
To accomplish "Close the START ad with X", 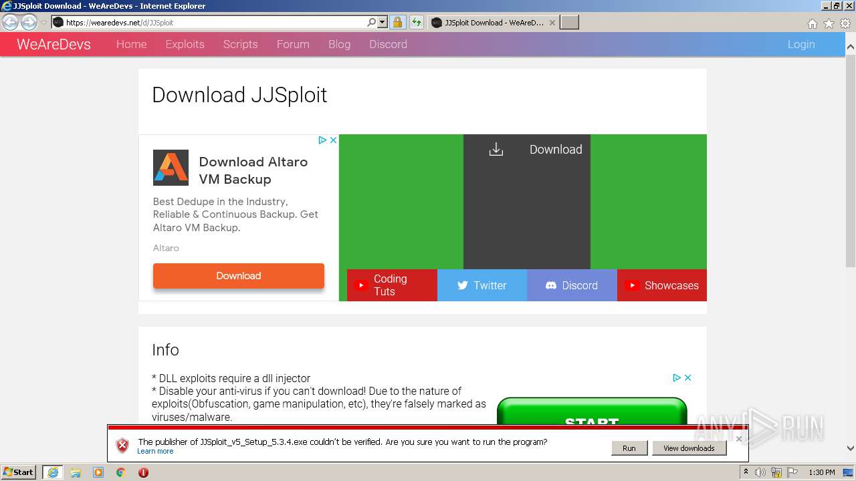I will 687,377.
